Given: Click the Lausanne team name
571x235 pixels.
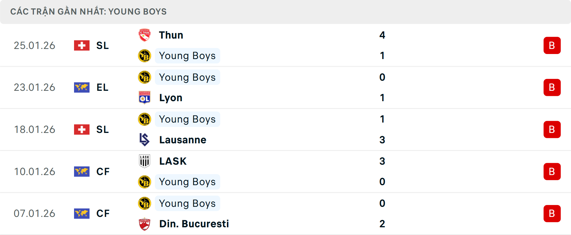Looking at the screenshot, I should pyautogui.click(x=183, y=140).
